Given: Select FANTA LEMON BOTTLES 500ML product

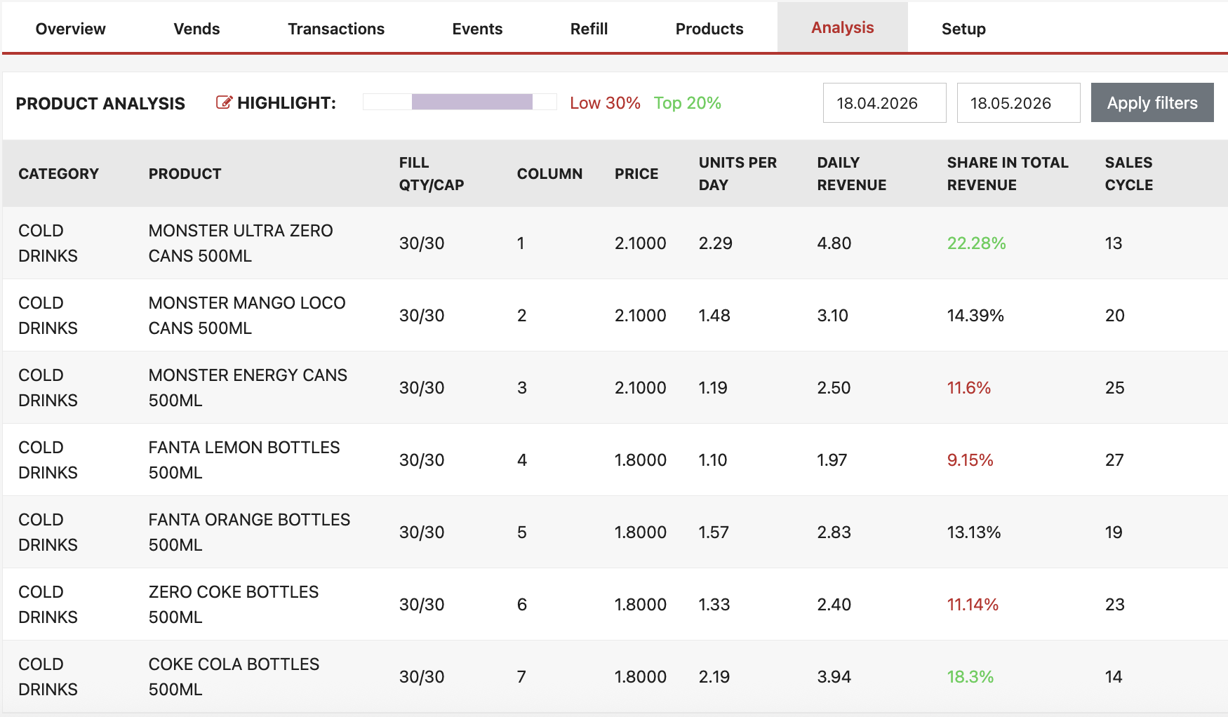Looking at the screenshot, I should 244,460.
